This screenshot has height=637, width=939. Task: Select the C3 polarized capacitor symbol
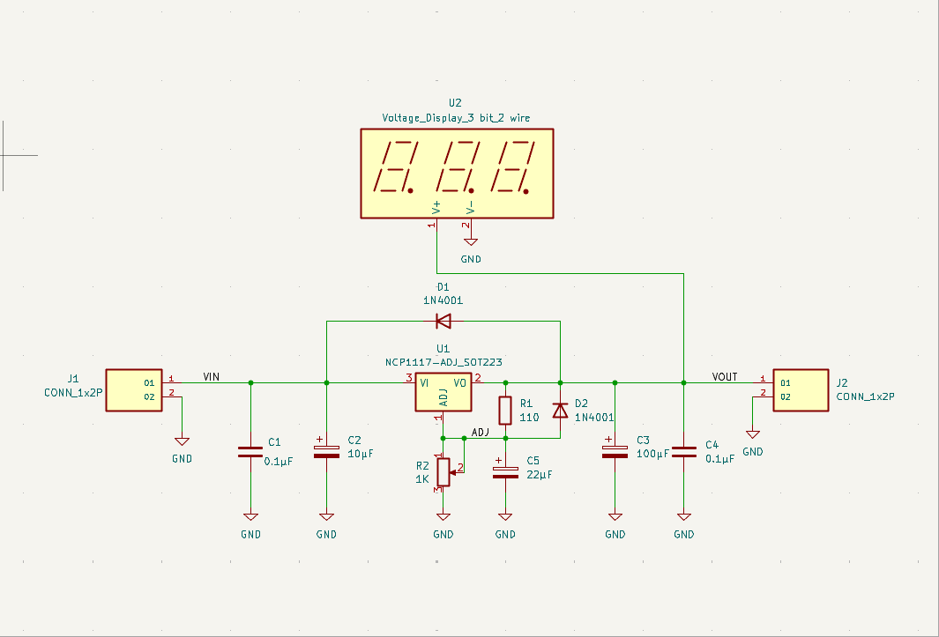[x=615, y=452]
